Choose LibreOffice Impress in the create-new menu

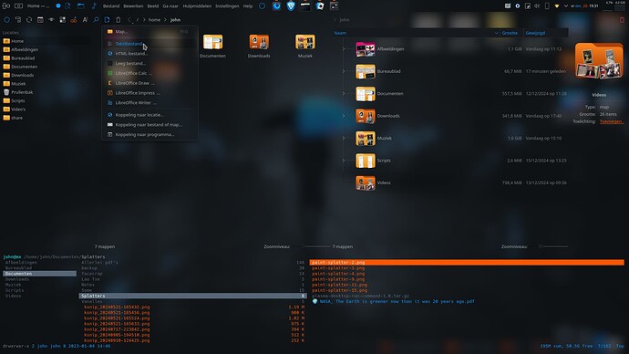[150, 93]
